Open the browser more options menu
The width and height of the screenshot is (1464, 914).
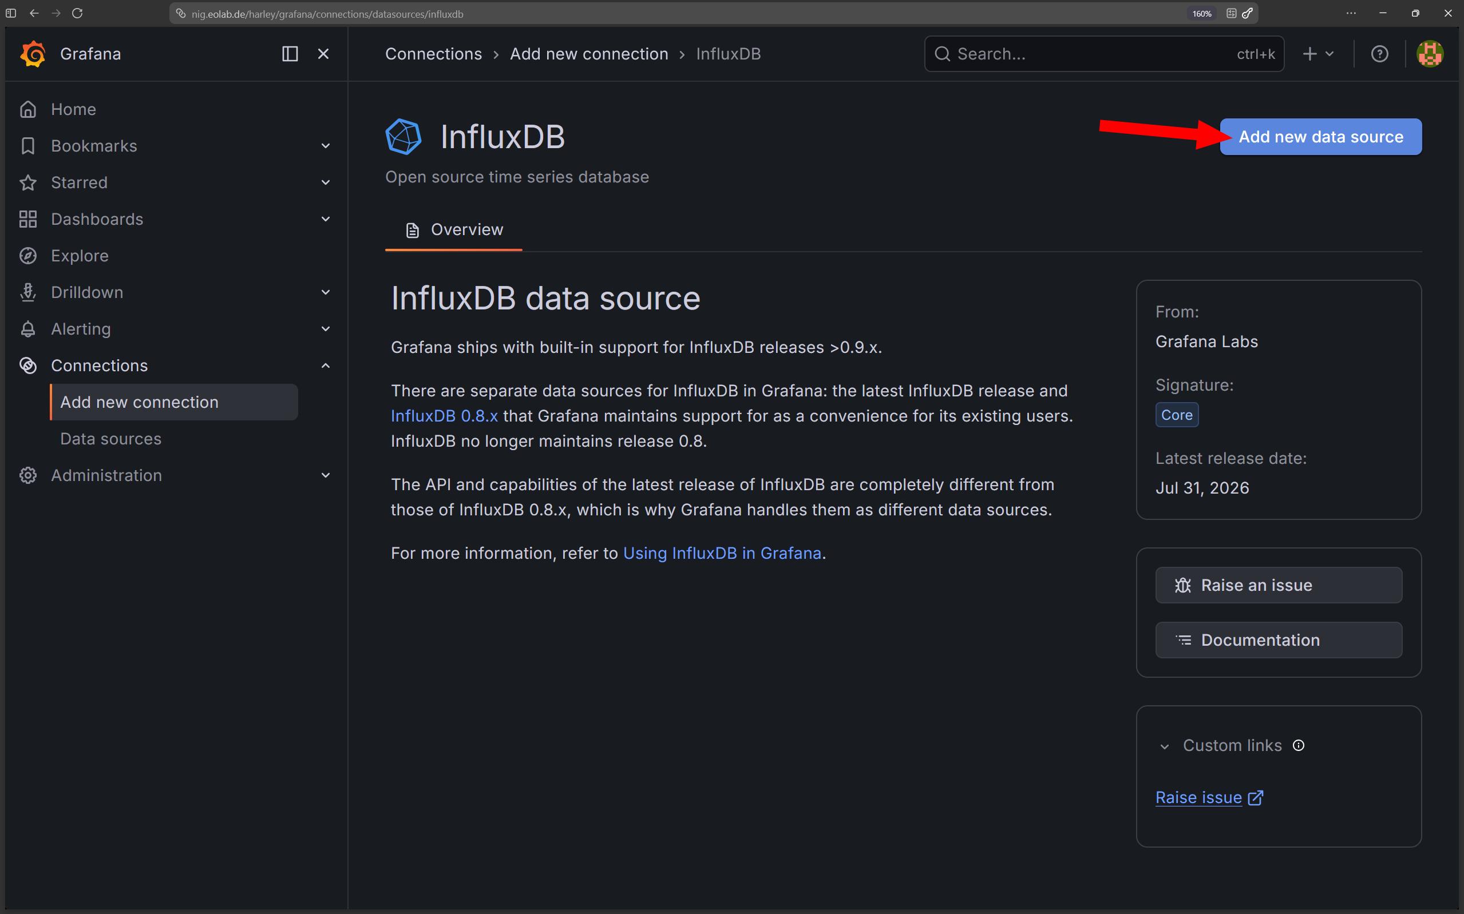(x=1351, y=13)
